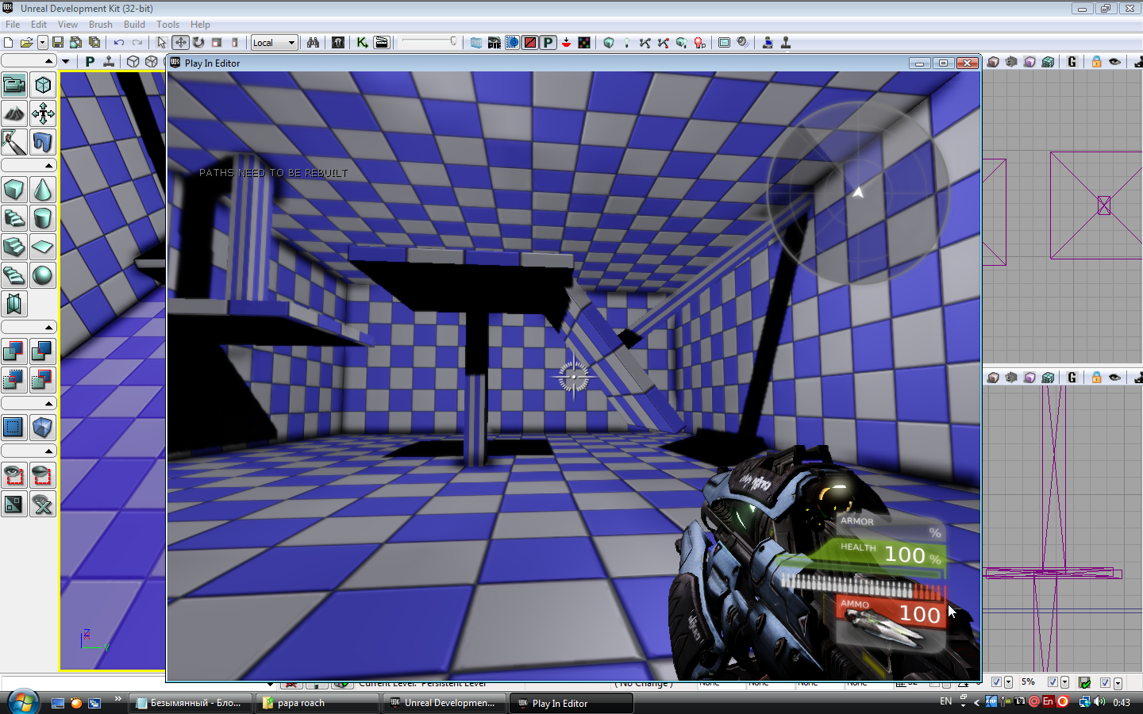Select the Cylinder builder brush
This screenshot has width=1143, height=714.
[43, 218]
